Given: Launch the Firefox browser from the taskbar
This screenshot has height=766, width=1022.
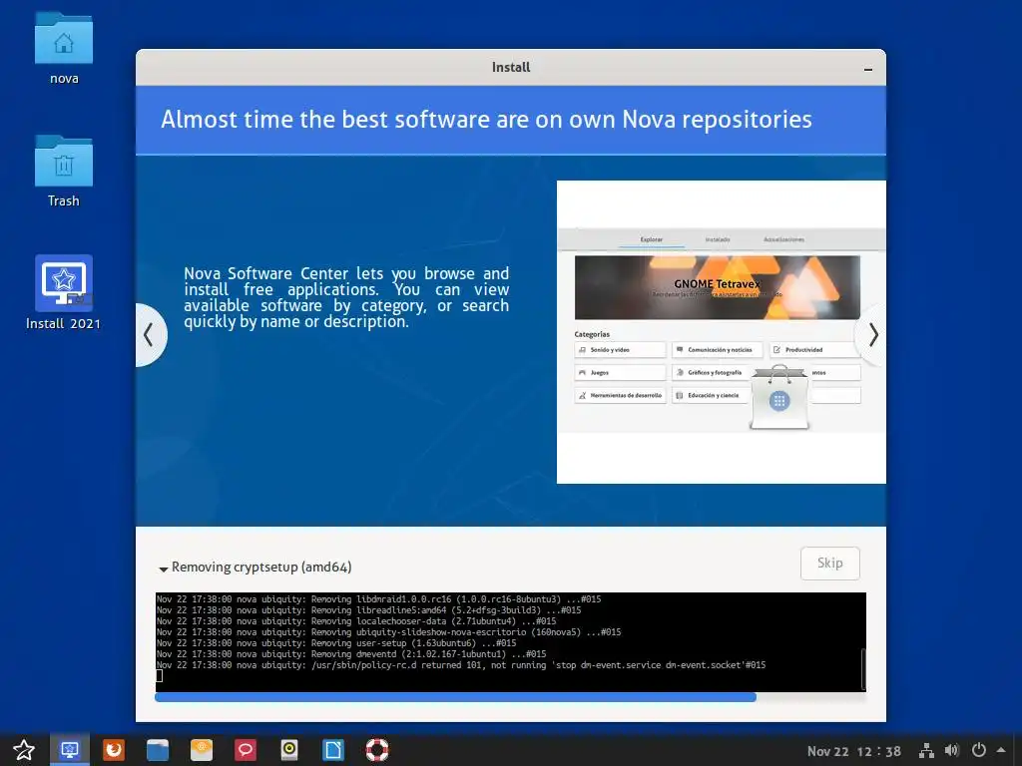Looking at the screenshot, I should pos(114,750).
